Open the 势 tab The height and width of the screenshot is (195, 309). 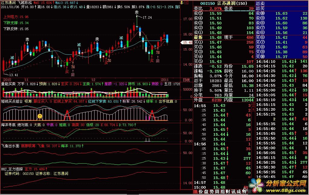point(211,191)
